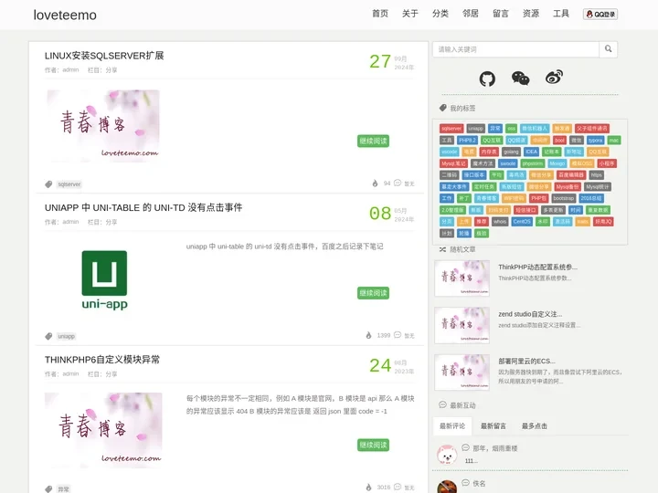The height and width of the screenshot is (493, 658).
Task: Switch to 最新留言 tab
Action: click(x=493, y=426)
